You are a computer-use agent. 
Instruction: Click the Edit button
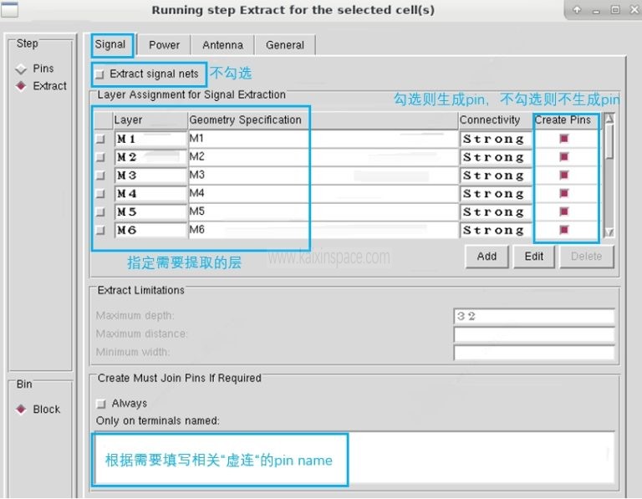tap(534, 257)
